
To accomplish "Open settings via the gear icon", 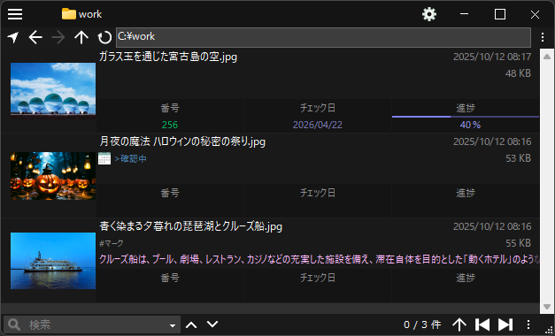I will click(429, 14).
